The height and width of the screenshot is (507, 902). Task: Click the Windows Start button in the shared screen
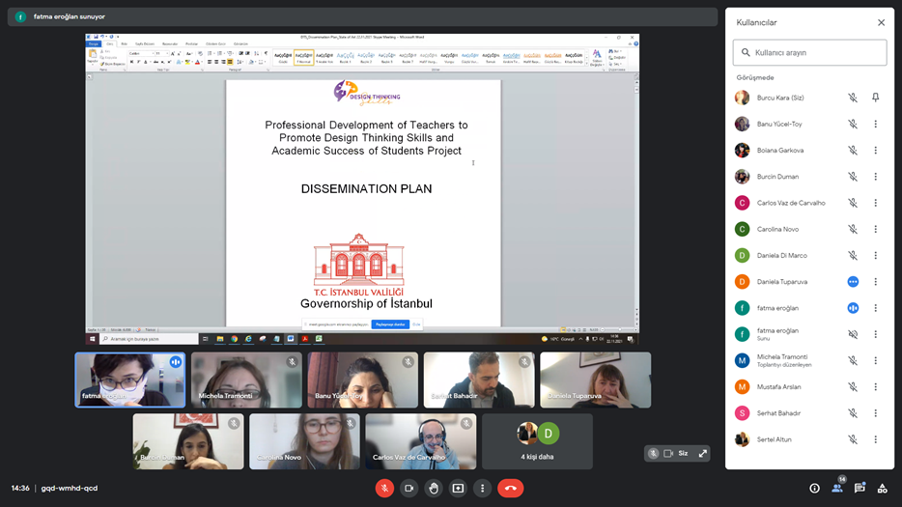tap(92, 339)
